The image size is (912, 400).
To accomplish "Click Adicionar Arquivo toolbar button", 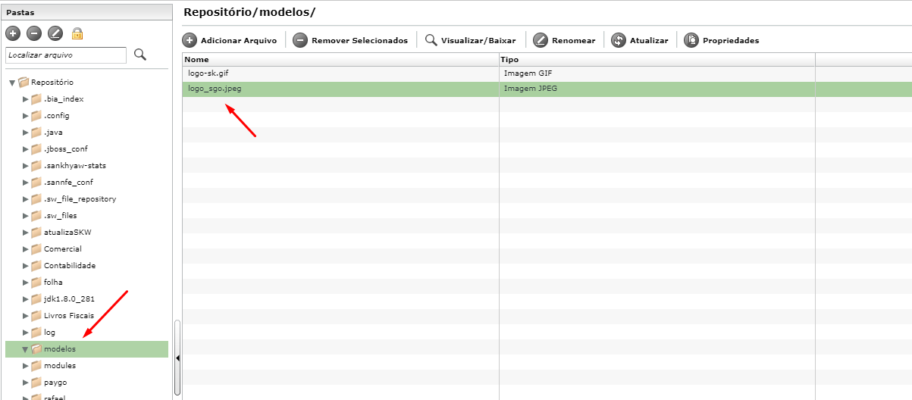I will (230, 40).
